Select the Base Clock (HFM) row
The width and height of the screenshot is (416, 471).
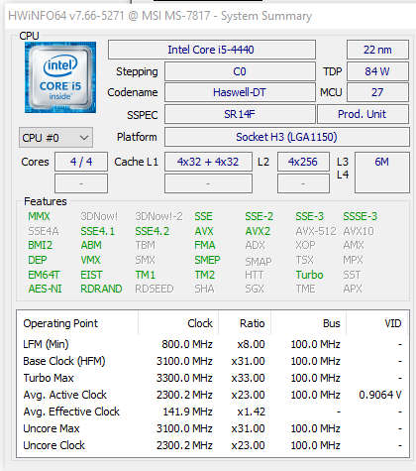[x=213, y=361]
